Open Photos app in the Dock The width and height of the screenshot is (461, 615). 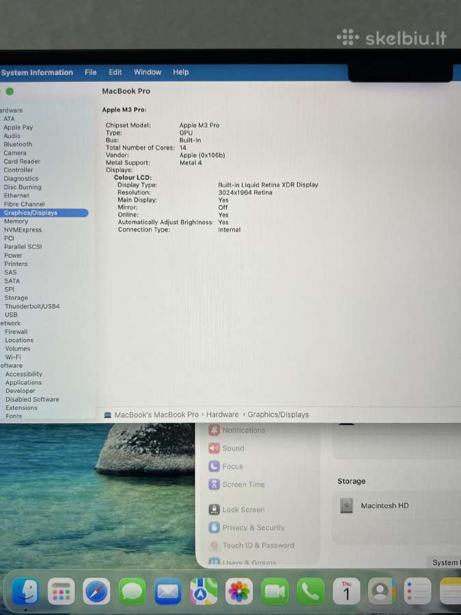(239, 591)
